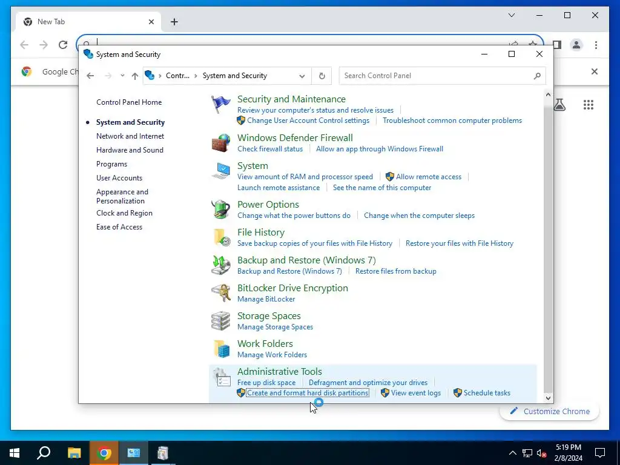The height and width of the screenshot is (465, 620).
Task: Open User Accounts category
Action: 119,178
